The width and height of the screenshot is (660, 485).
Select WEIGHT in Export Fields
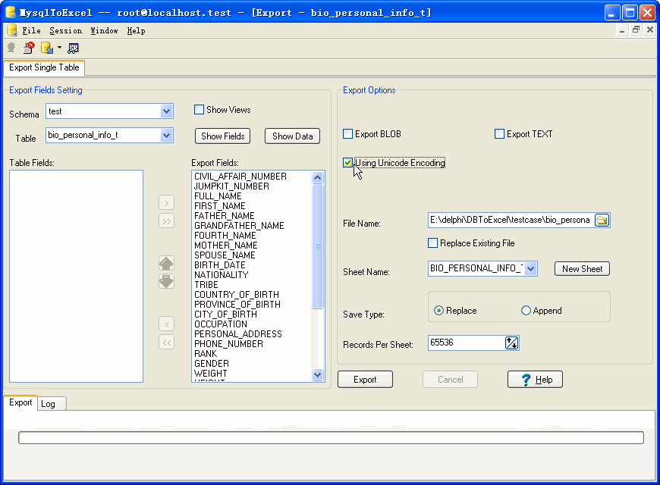(x=210, y=374)
